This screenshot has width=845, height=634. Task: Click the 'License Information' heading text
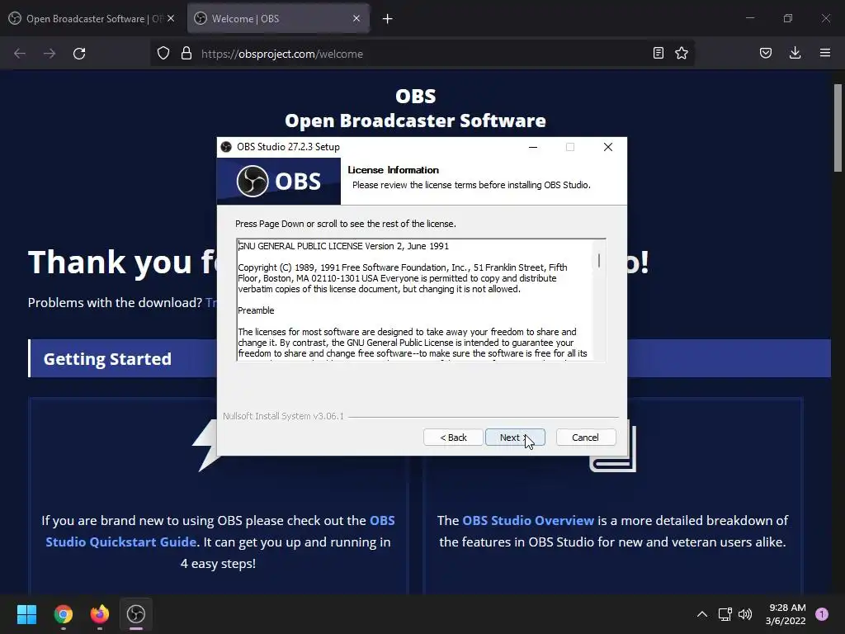click(x=393, y=170)
